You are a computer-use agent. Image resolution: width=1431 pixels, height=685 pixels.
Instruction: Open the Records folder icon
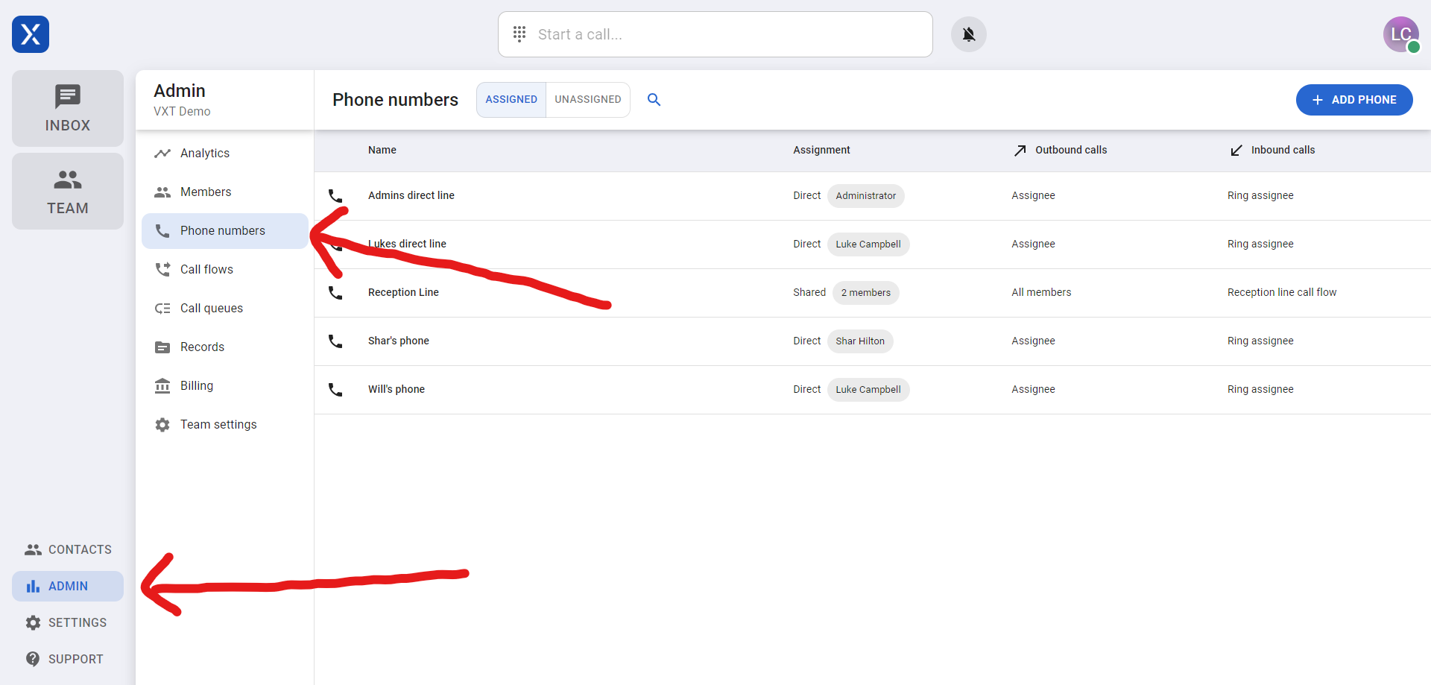point(162,347)
